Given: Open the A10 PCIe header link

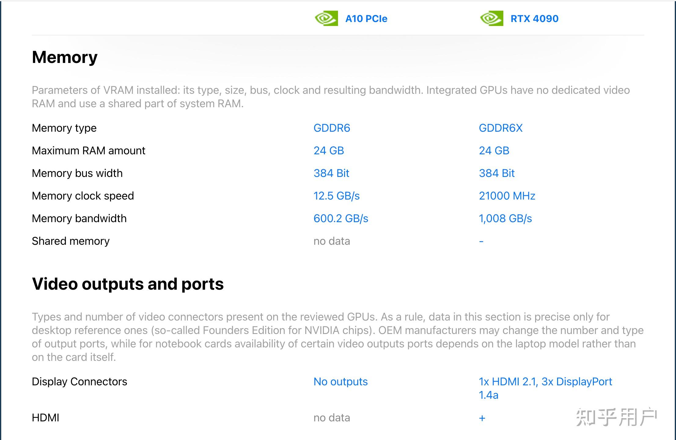Looking at the screenshot, I should [x=366, y=19].
